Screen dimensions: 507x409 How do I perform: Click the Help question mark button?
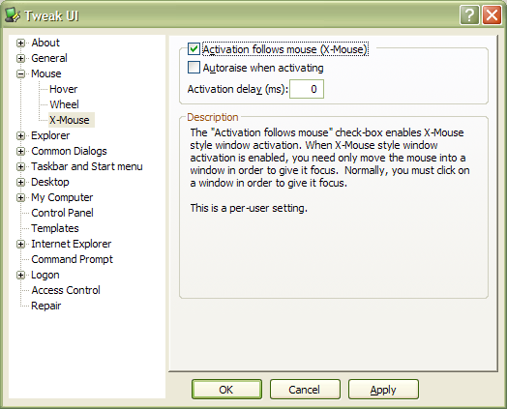click(x=469, y=15)
